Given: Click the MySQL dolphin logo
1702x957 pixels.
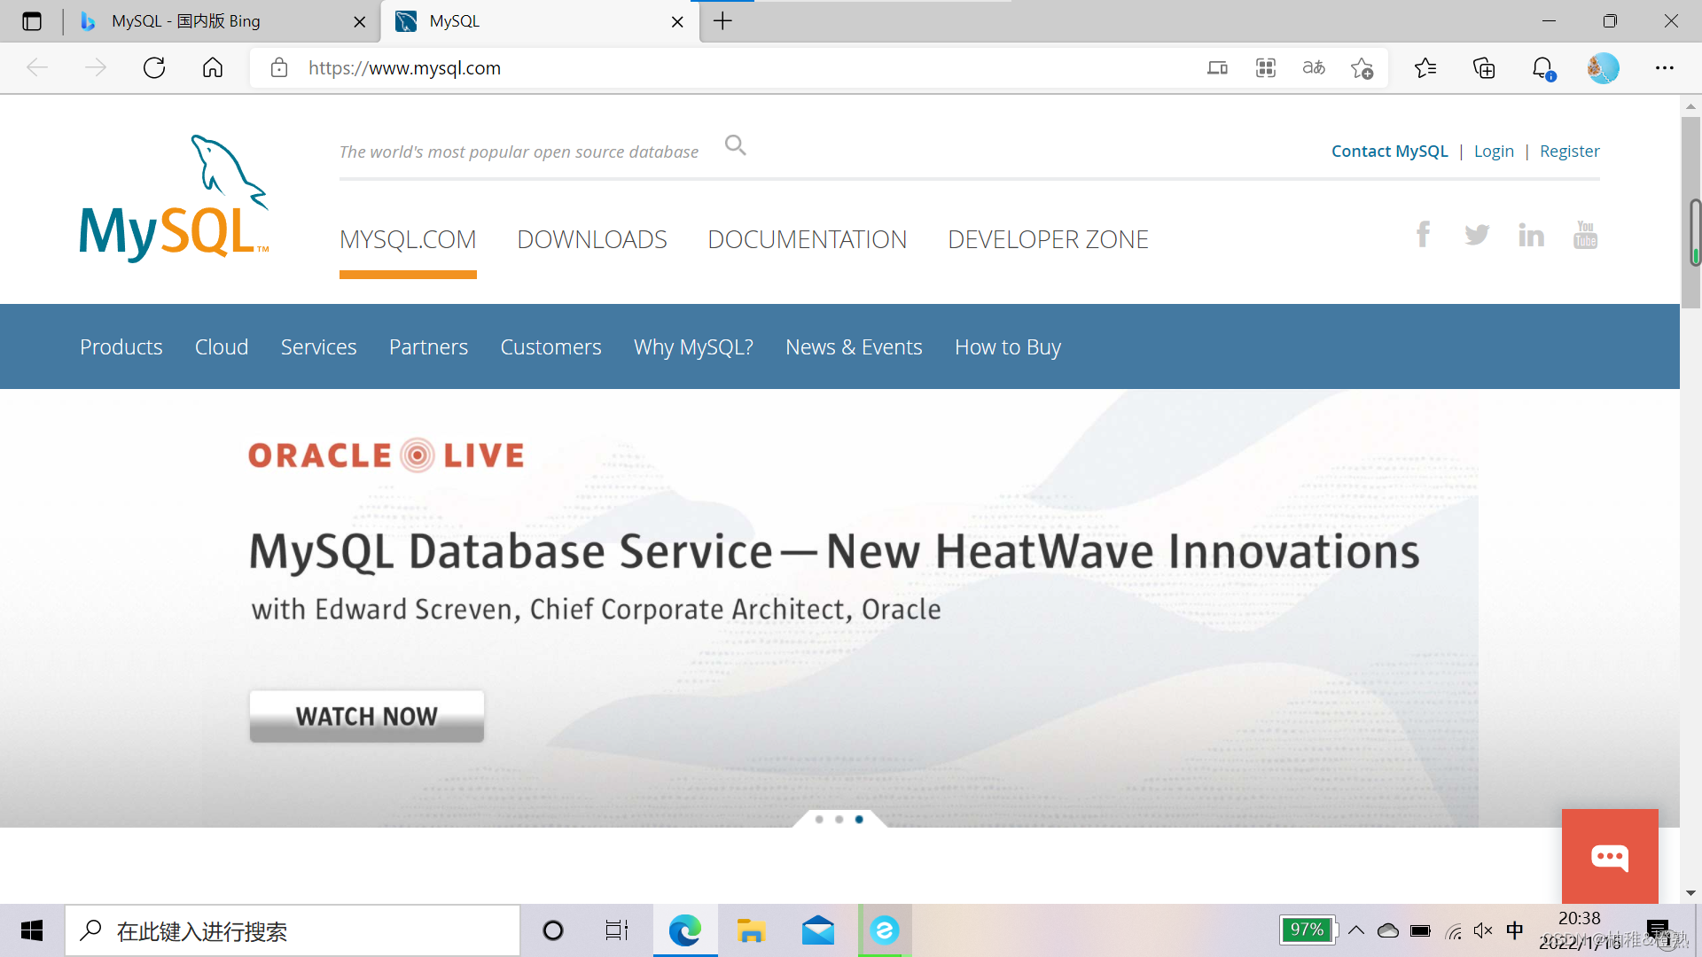Looking at the screenshot, I should coord(174,198).
